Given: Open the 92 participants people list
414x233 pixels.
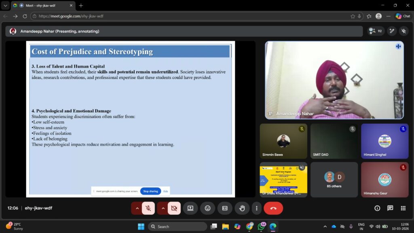Looking at the screenshot, I should point(376,31).
